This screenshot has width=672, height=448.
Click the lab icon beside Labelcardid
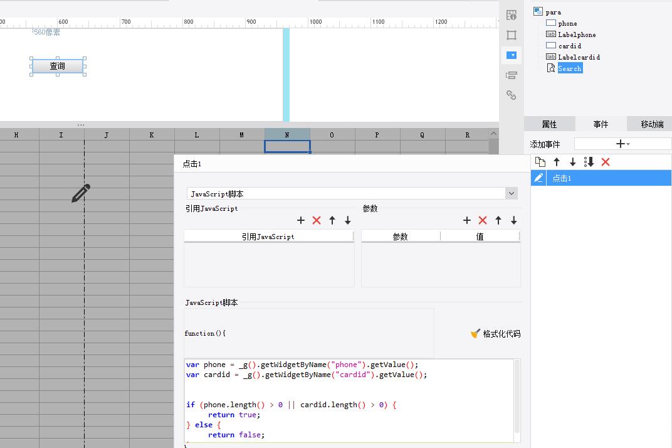[551, 56]
